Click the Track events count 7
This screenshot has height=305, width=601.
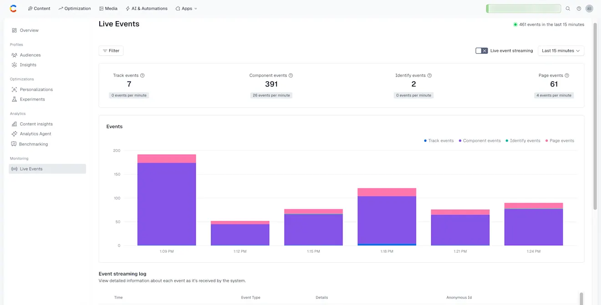(129, 84)
